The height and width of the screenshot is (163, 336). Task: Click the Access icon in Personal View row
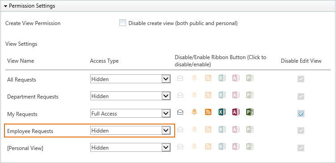(236, 146)
